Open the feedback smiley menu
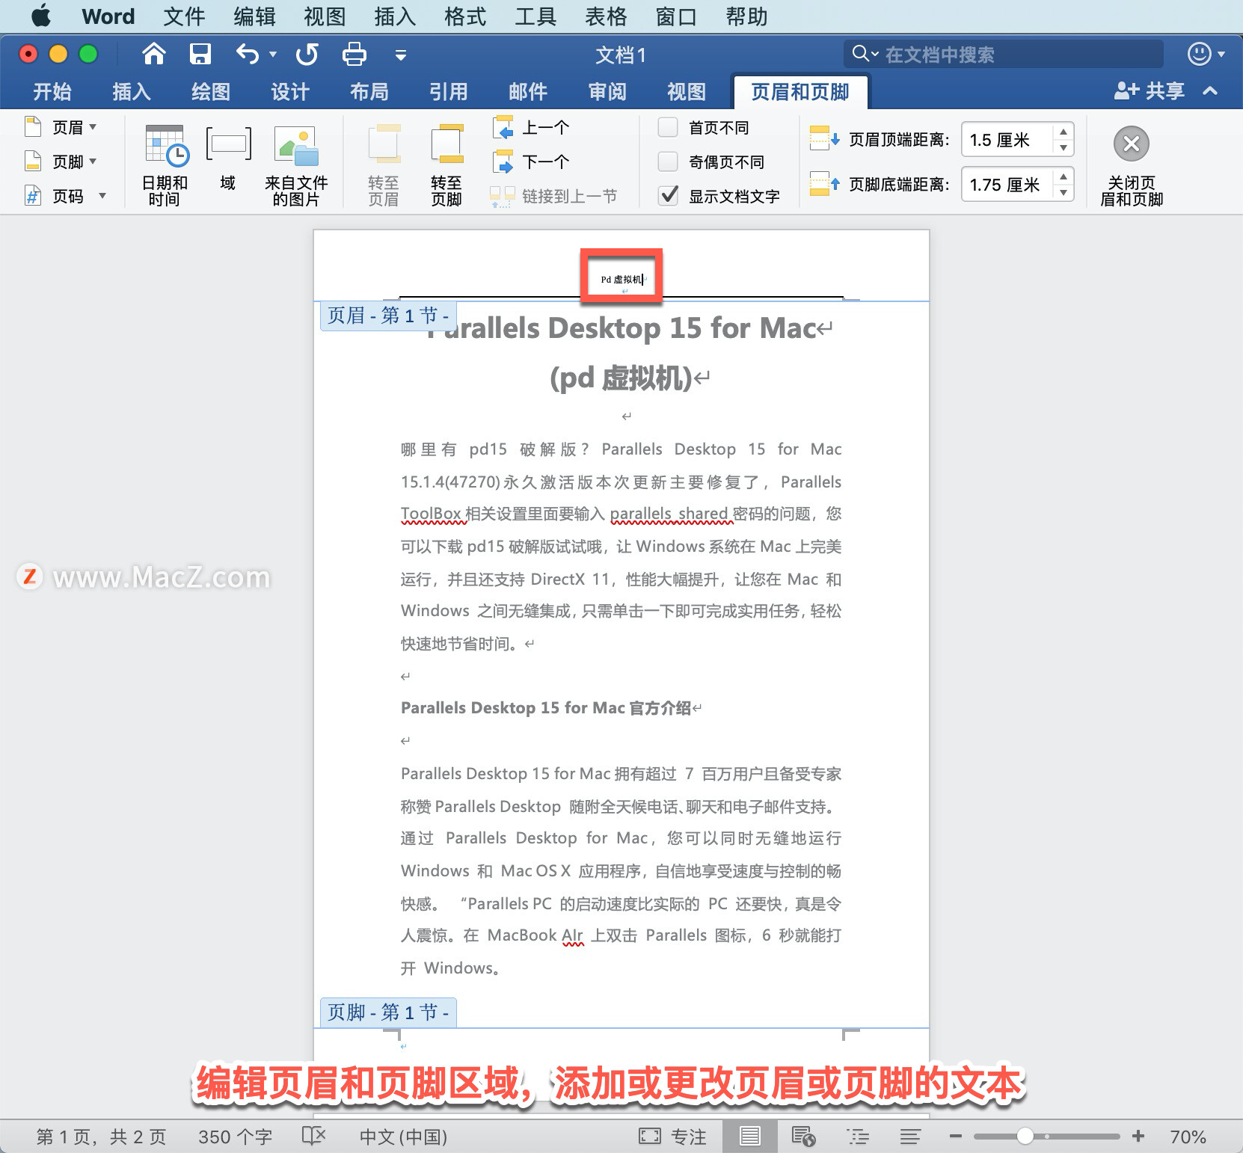This screenshot has height=1153, width=1243. click(x=1205, y=54)
